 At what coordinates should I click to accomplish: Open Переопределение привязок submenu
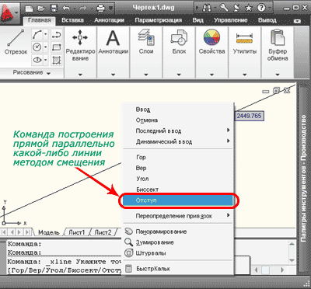click(179, 216)
